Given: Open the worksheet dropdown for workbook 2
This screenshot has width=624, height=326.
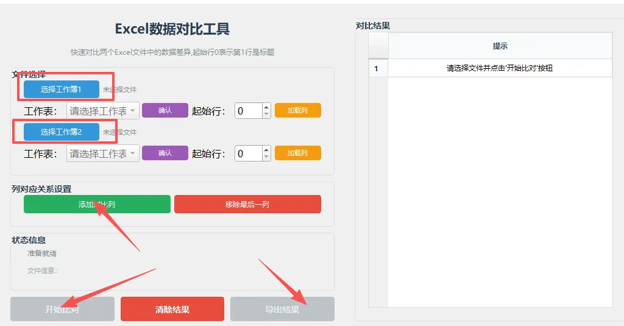Looking at the screenshot, I should [102, 153].
